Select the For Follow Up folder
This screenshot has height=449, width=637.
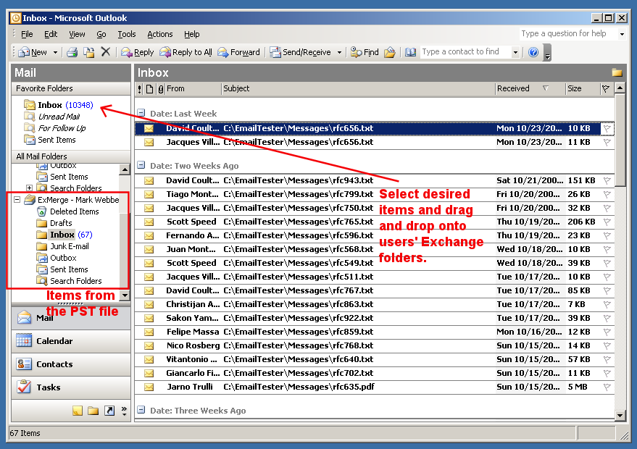54,128
